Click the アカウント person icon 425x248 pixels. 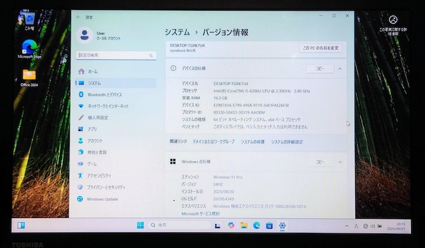pos(80,140)
